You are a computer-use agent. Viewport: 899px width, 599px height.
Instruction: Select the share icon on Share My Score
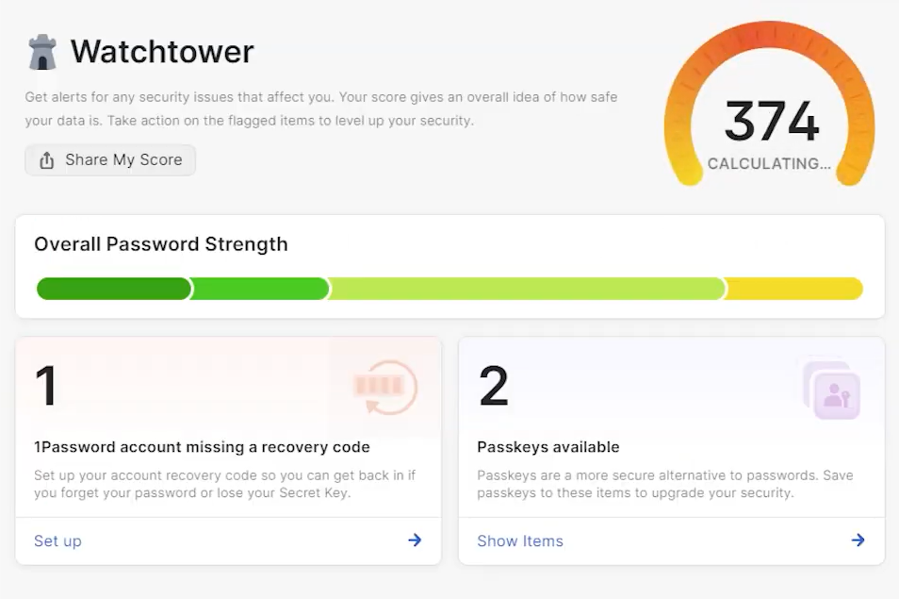click(x=45, y=159)
